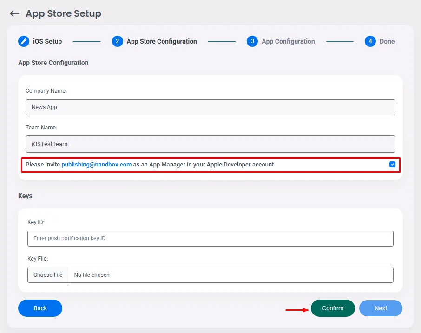Click the publishing@nandbox.com email link
The image size is (421, 333).
coord(97,164)
